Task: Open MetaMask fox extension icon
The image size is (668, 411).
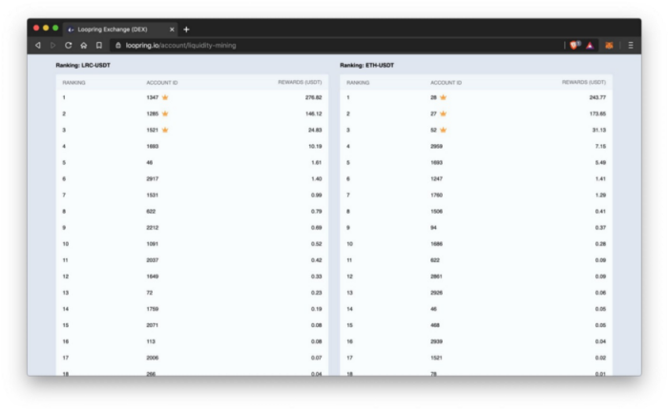Action: [x=609, y=45]
